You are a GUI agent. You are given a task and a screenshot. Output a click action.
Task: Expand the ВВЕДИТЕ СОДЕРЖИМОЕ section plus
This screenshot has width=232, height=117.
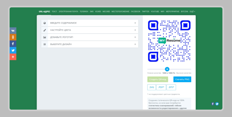pos(135,23)
